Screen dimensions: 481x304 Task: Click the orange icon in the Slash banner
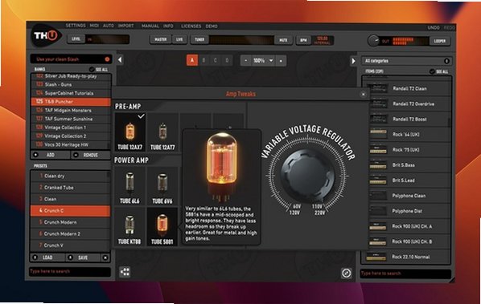click(107, 59)
